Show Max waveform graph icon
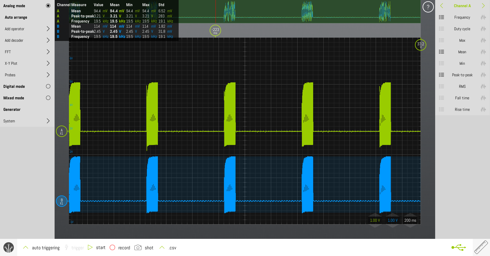This screenshot has width=490, height=256. pos(483,40)
